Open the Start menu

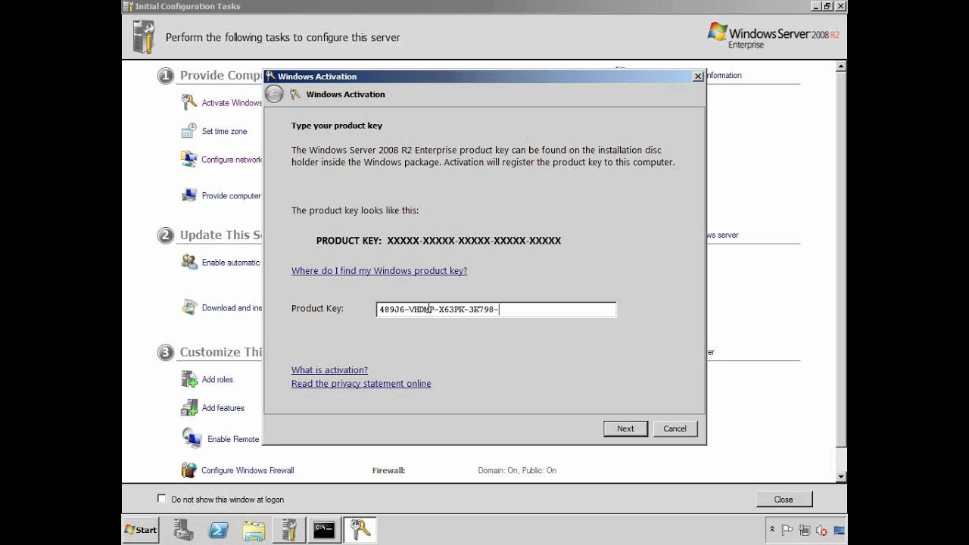pyautogui.click(x=142, y=530)
